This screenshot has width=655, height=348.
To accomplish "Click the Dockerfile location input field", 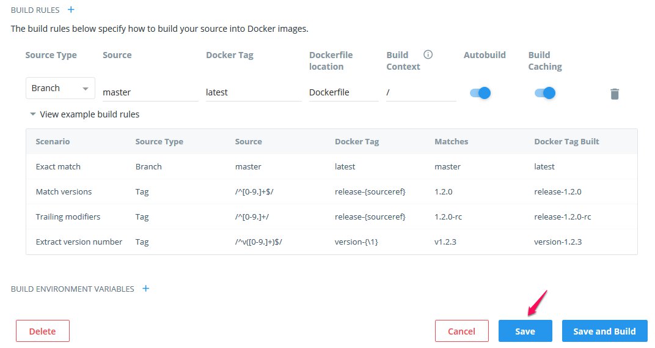I will click(x=343, y=92).
